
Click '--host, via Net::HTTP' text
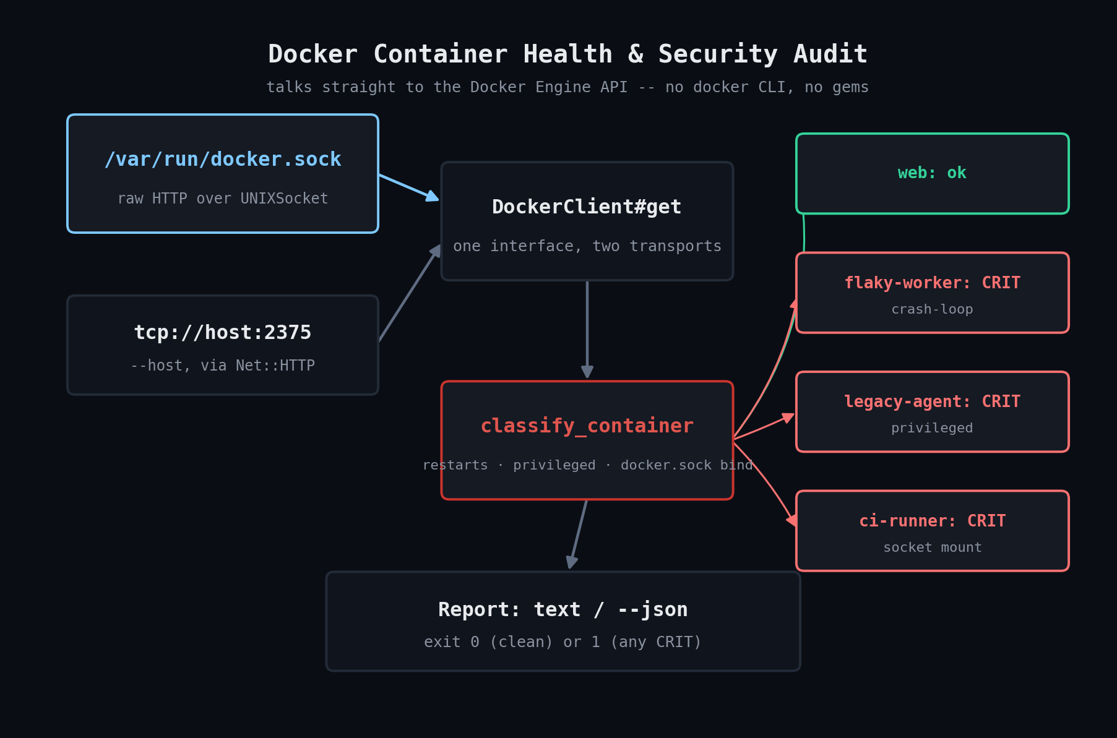pyautogui.click(x=223, y=366)
